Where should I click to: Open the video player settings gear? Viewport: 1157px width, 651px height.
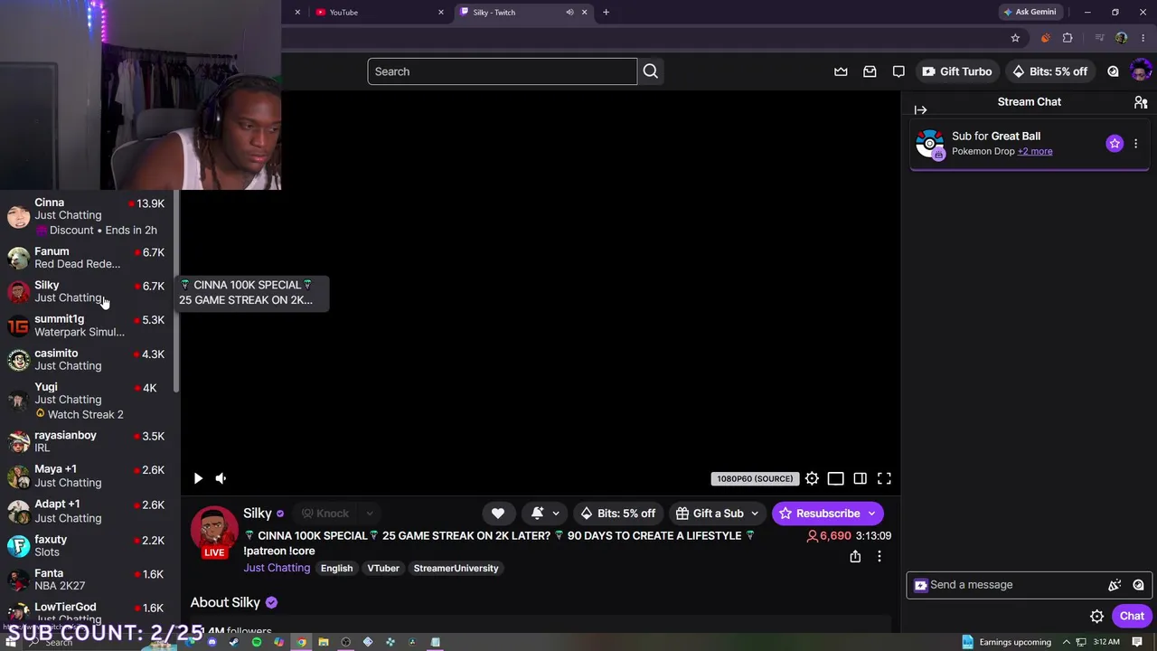coord(812,478)
